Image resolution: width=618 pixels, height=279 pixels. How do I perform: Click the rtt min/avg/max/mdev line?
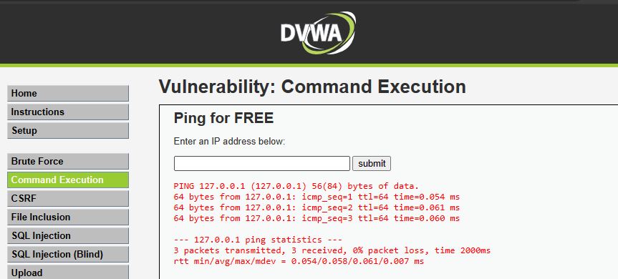[299, 261]
